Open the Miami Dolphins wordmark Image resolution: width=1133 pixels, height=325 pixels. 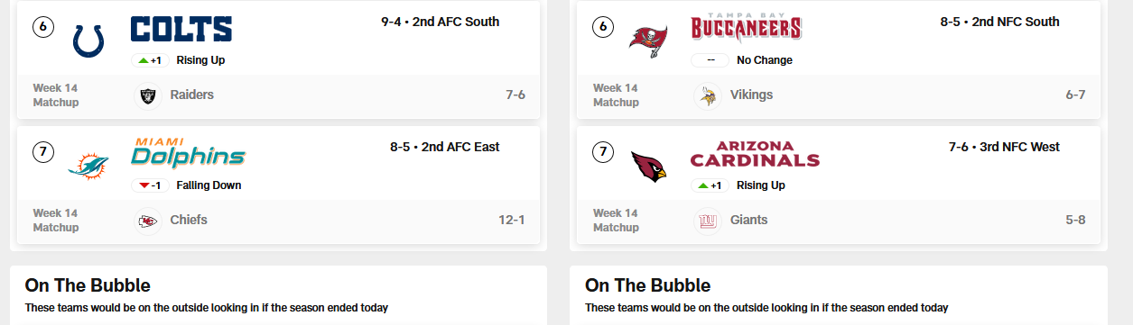pos(188,153)
